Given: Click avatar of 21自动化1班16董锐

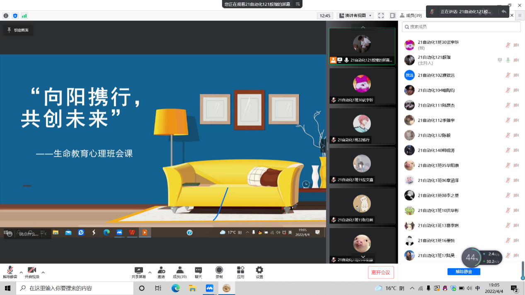Looking at the screenshot, I should 409,240.
